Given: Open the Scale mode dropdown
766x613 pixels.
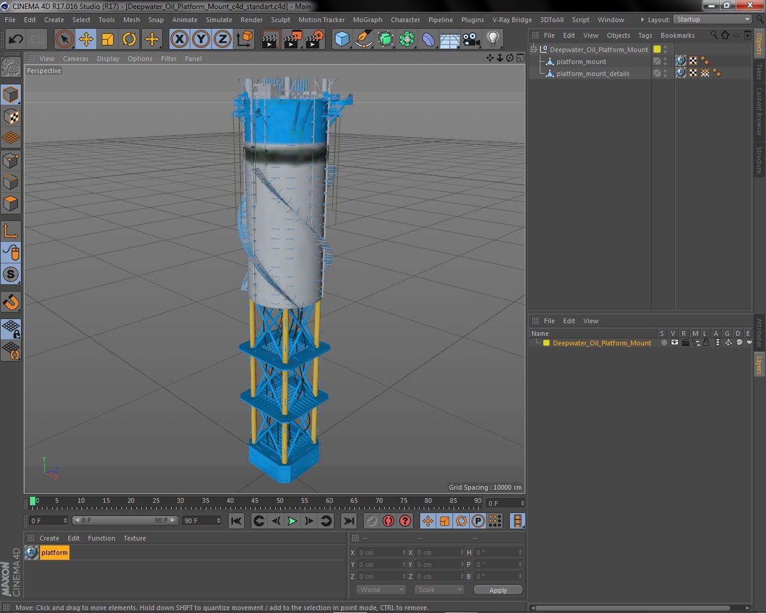Looking at the screenshot, I should click(439, 590).
